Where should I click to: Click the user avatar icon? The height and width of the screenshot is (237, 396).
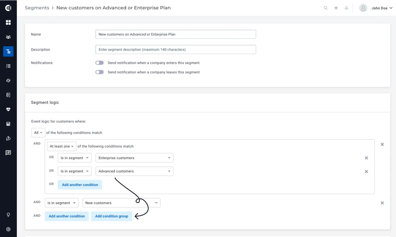click(363, 8)
